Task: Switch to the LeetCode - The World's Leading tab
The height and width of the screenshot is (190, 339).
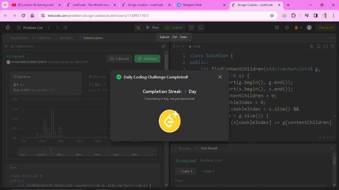Action: 92,5
